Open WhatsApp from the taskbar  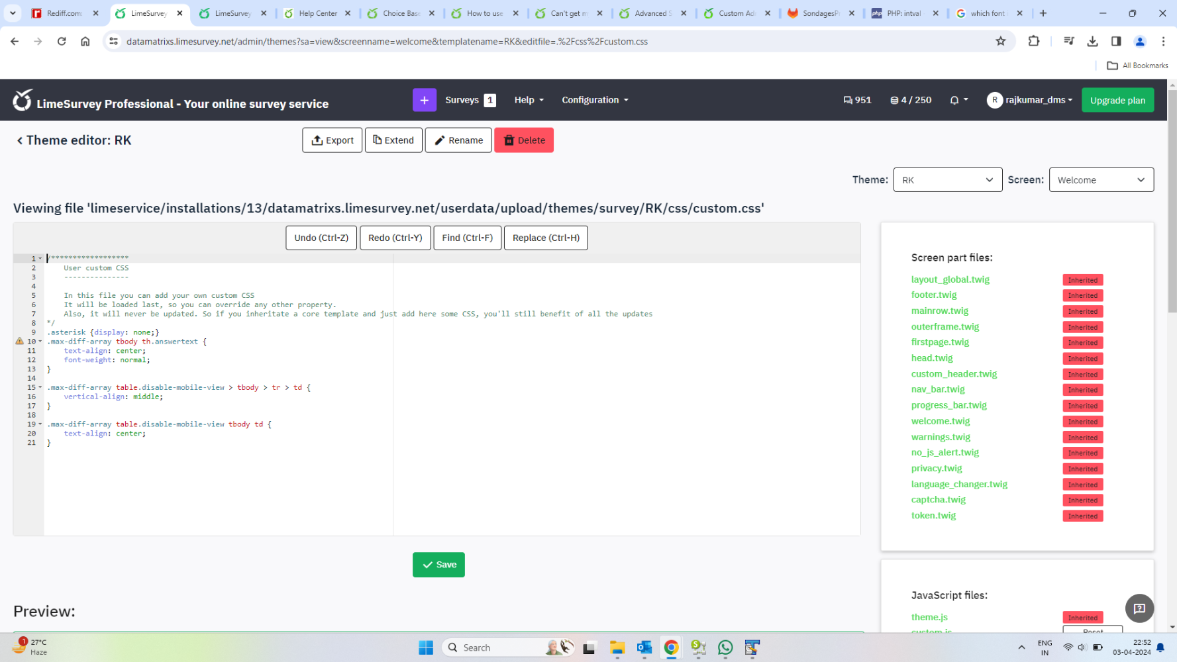(725, 647)
